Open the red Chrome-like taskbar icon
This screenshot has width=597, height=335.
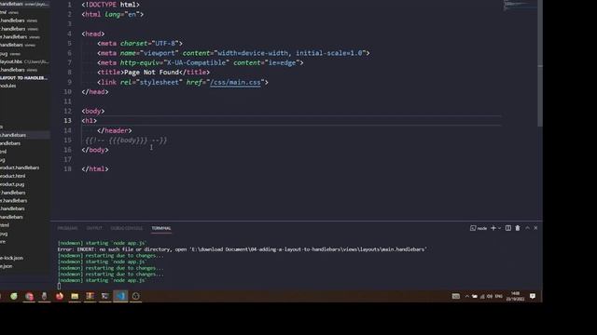coord(29,296)
